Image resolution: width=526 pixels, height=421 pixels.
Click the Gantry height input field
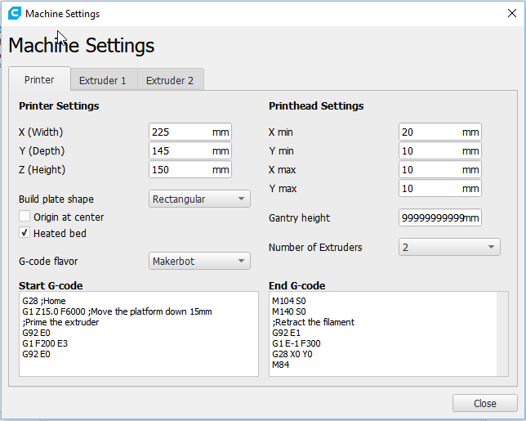[x=440, y=218]
